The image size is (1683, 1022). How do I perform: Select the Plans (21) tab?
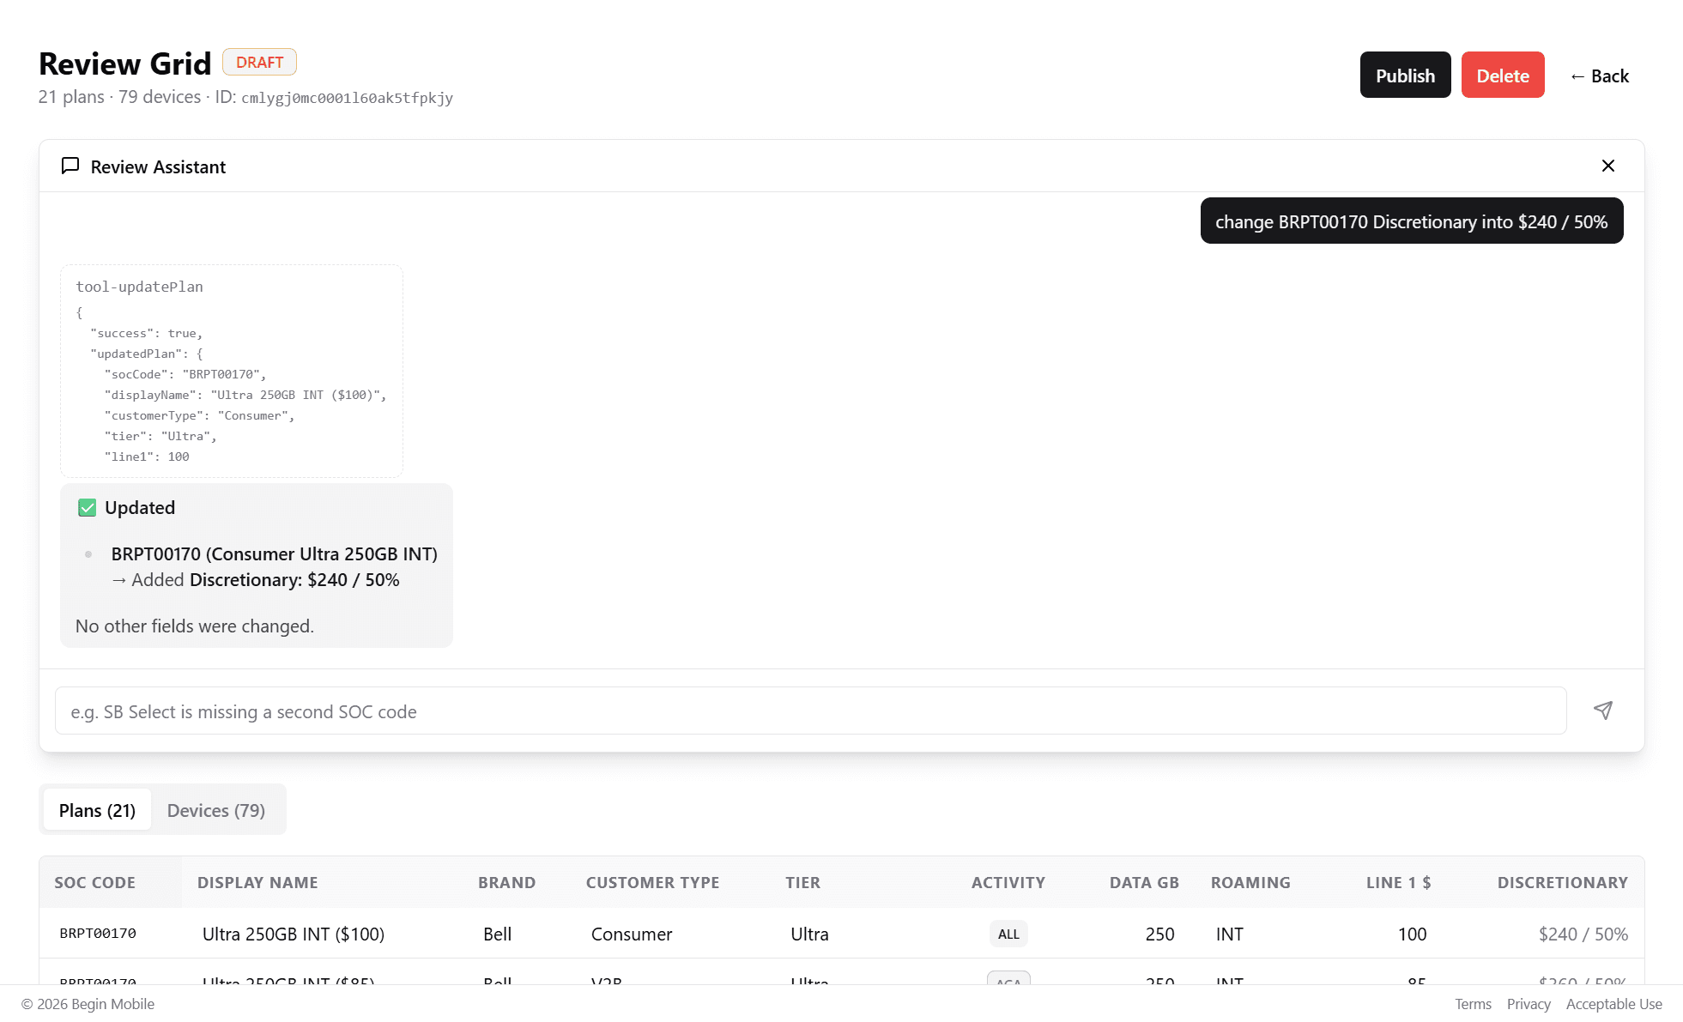[96, 809]
